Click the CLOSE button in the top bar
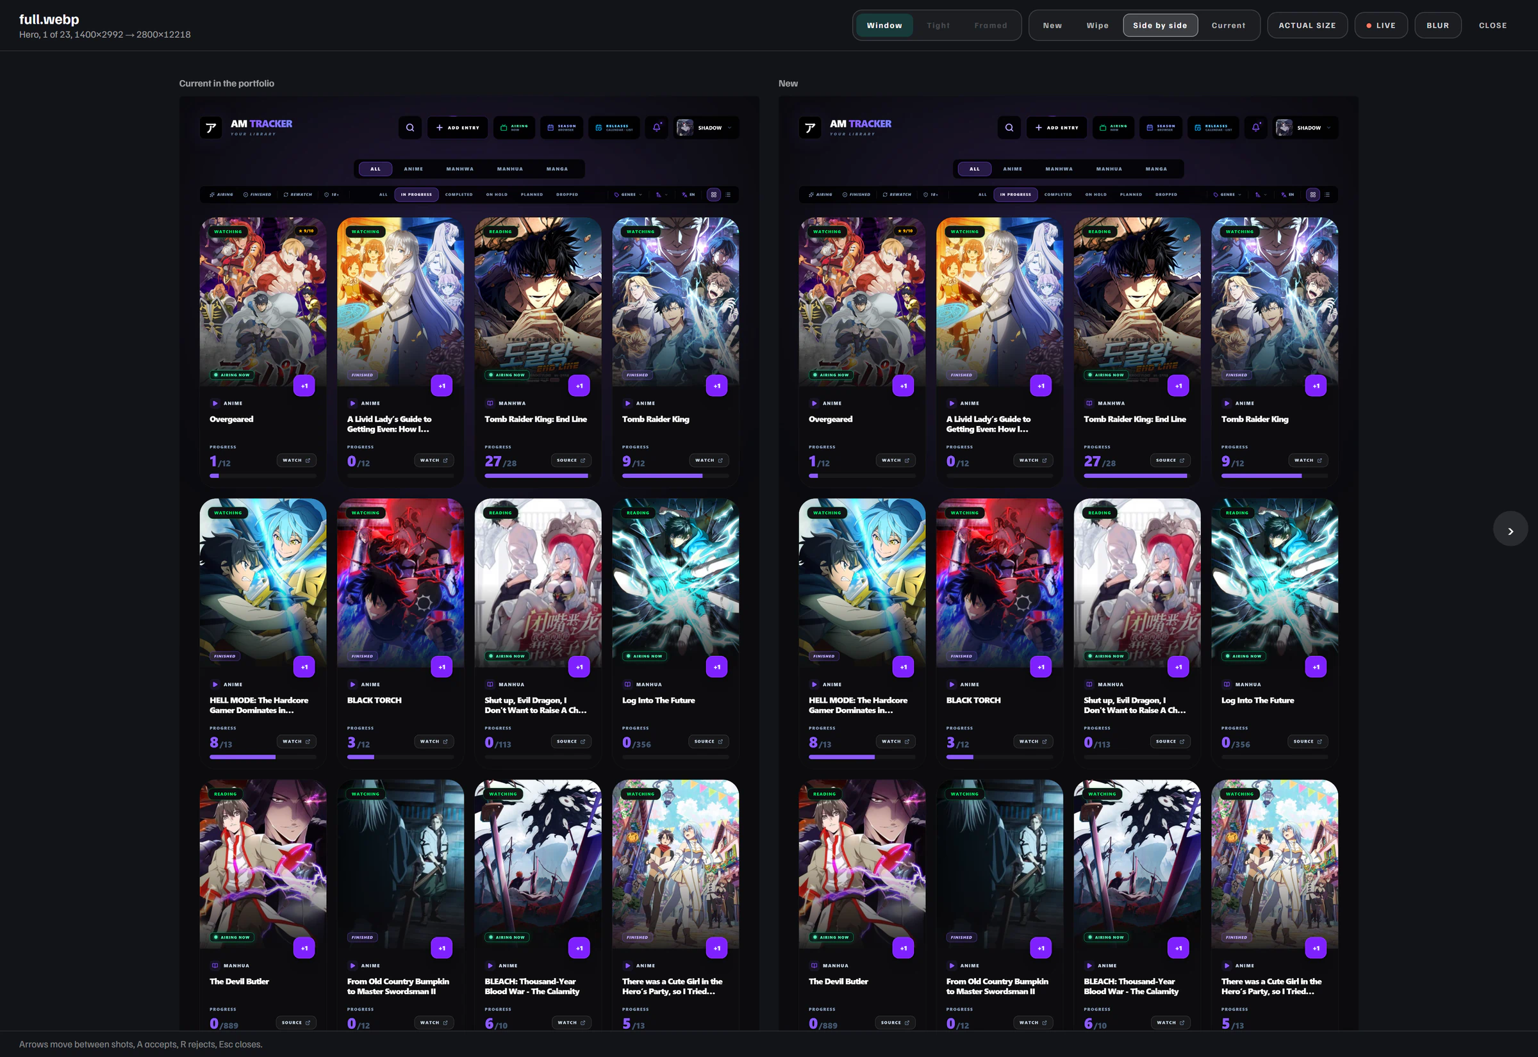 click(1493, 25)
